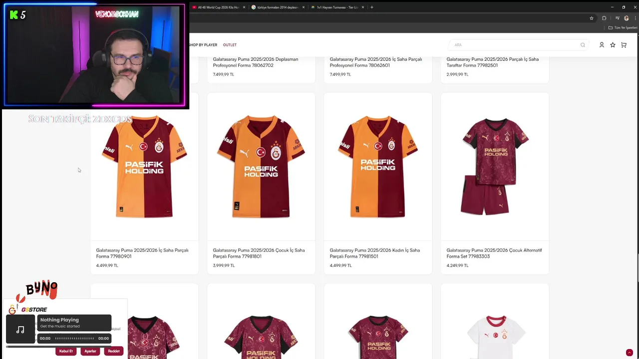This screenshot has width=639, height=359.
Task: Click the Kick logo in webcam overlay
Action: tap(13, 15)
